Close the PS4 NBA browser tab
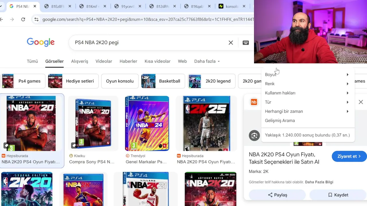367x206 pixels. click(x=35, y=6)
